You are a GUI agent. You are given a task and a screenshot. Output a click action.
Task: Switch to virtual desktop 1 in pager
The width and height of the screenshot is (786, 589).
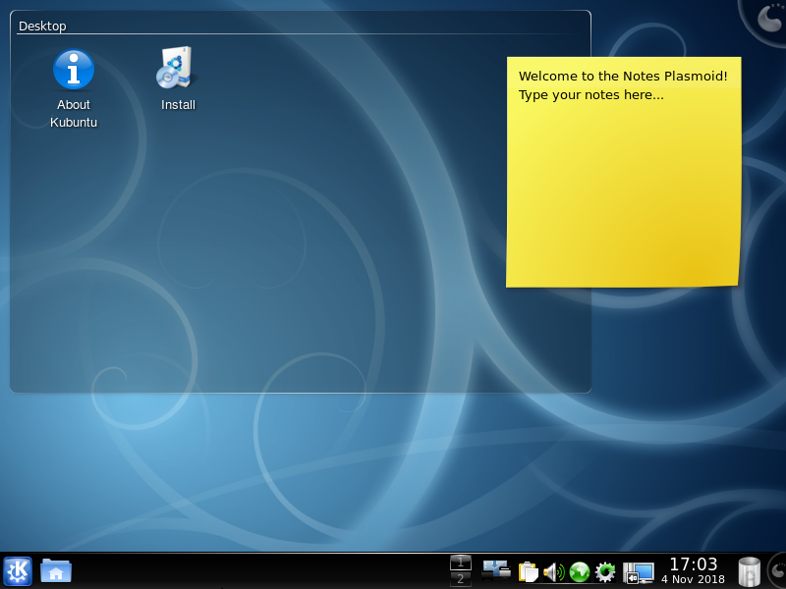tap(460, 562)
